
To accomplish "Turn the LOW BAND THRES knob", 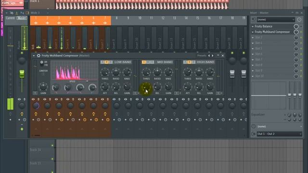I will tap(105, 72).
